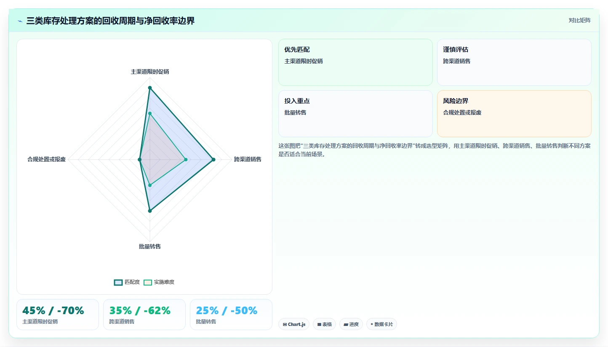Click the 匹配度 data point on 批量转售 axis

150,211
